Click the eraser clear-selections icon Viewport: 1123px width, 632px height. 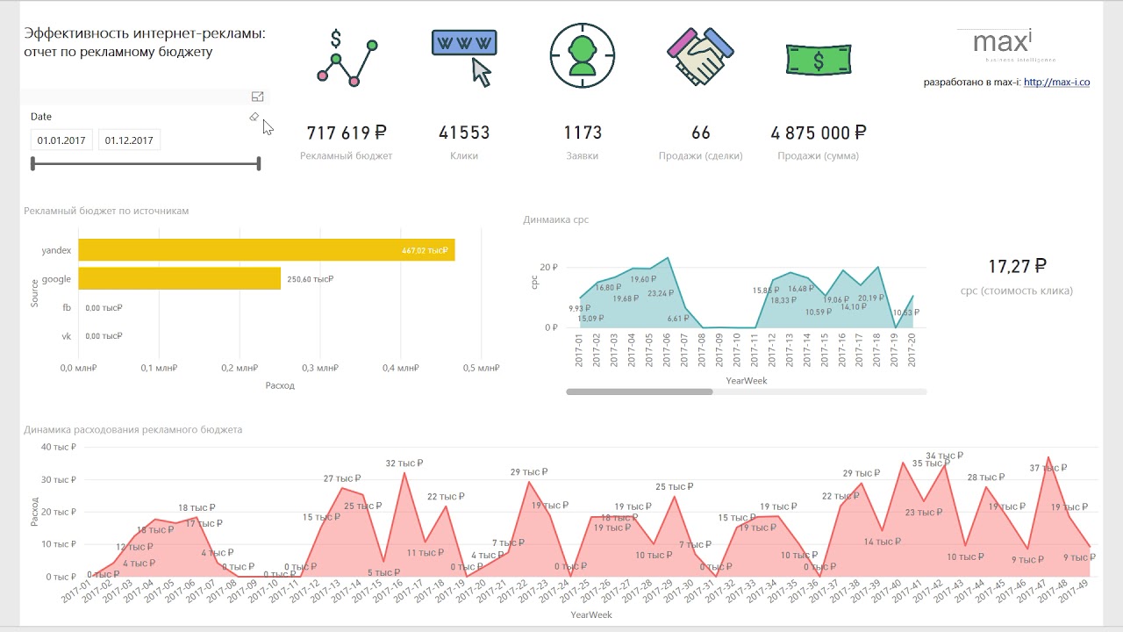[254, 117]
